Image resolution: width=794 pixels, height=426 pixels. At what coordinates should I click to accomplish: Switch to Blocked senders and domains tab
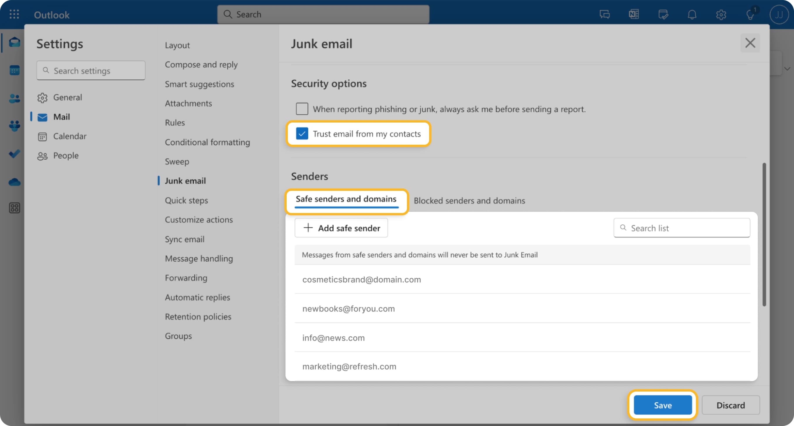[x=469, y=200]
